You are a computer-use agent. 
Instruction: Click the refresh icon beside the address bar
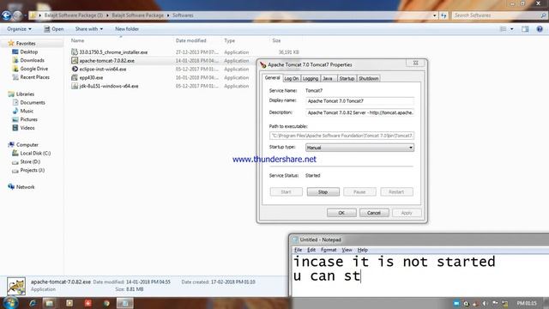(x=443, y=15)
